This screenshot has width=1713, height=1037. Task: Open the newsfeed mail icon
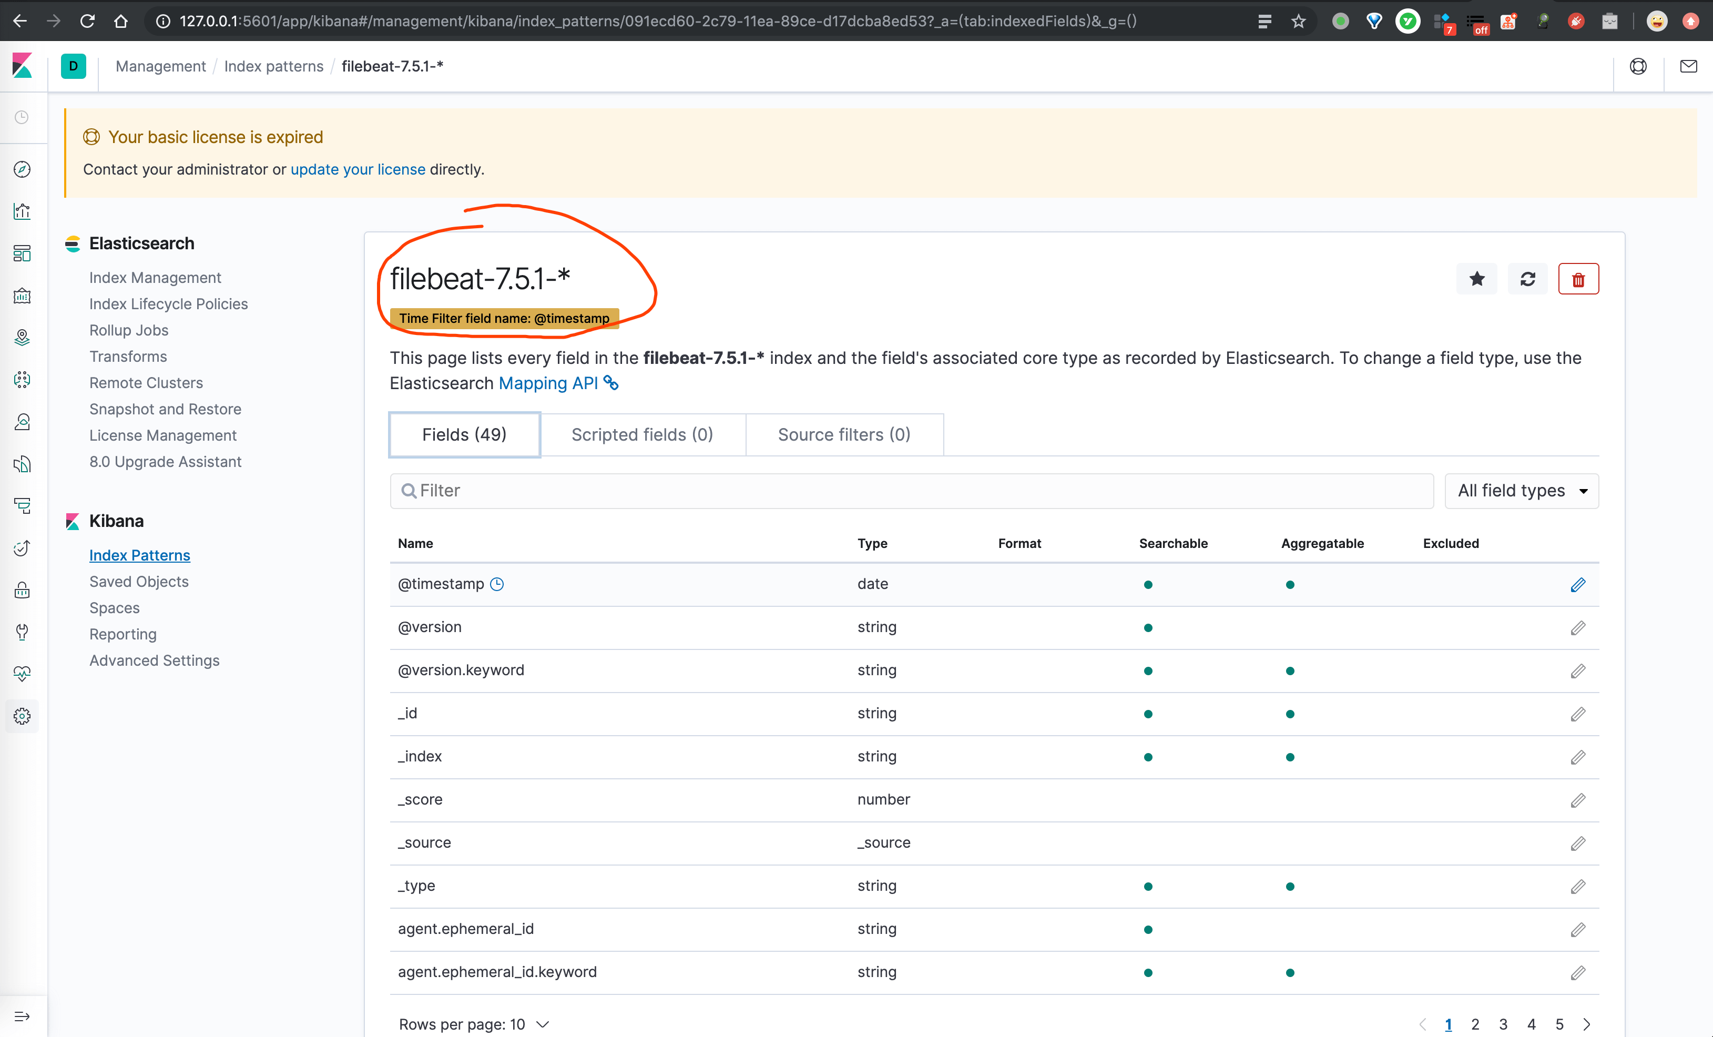click(1688, 66)
